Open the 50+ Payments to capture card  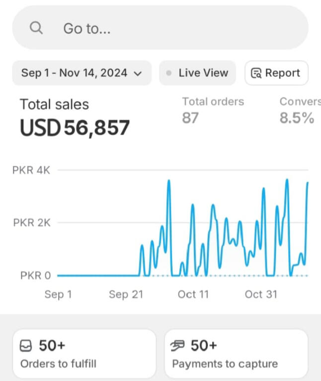click(236, 354)
